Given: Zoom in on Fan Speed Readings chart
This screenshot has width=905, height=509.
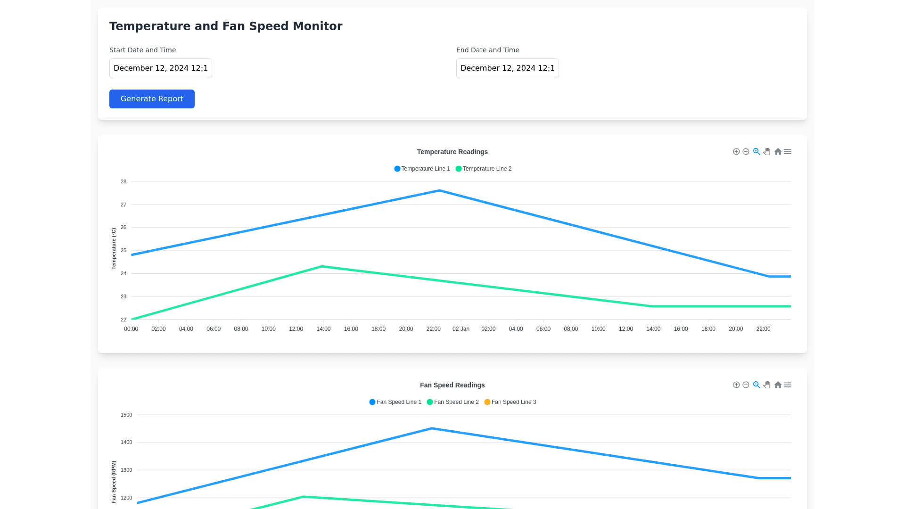Looking at the screenshot, I should click(x=736, y=385).
